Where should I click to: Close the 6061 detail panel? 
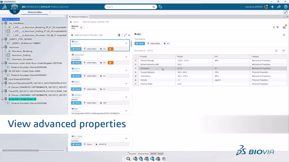click(x=284, y=35)
